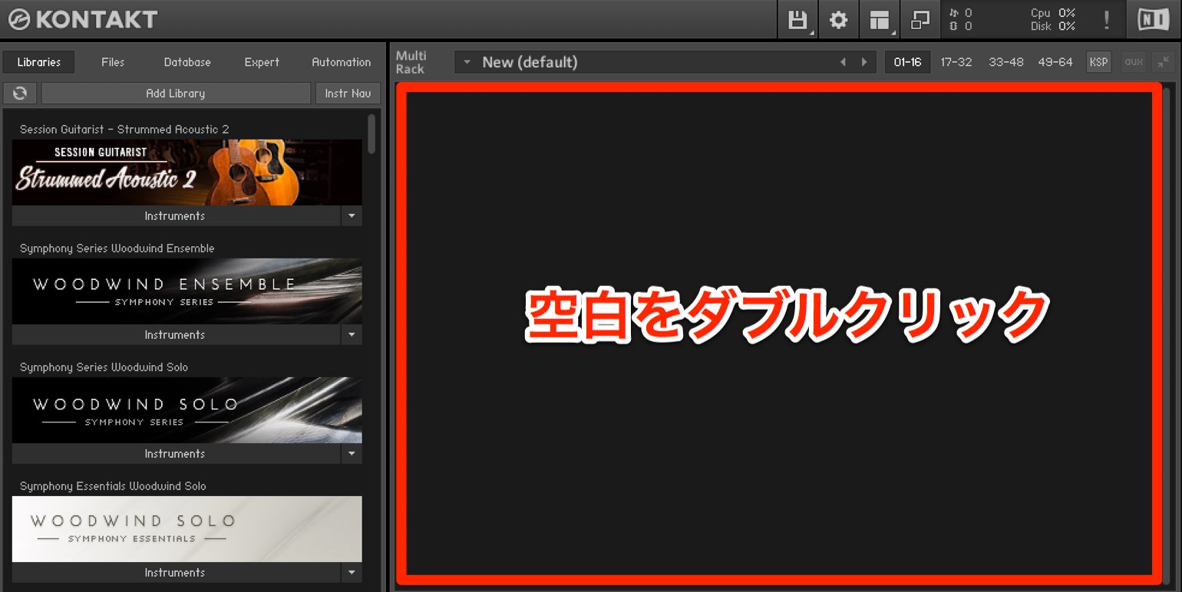1182x592 pixels.
Task: Click the exclamation panic icon
Action: pyautogui.click(x=1106, y=20)
